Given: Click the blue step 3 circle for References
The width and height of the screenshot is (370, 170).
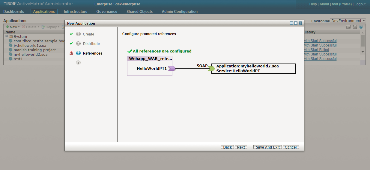Looking at the screenshot, I should [79, 53].
